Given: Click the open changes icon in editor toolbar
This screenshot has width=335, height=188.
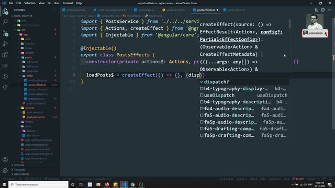Looking at the screenshot, I should [x=316, y=10].
